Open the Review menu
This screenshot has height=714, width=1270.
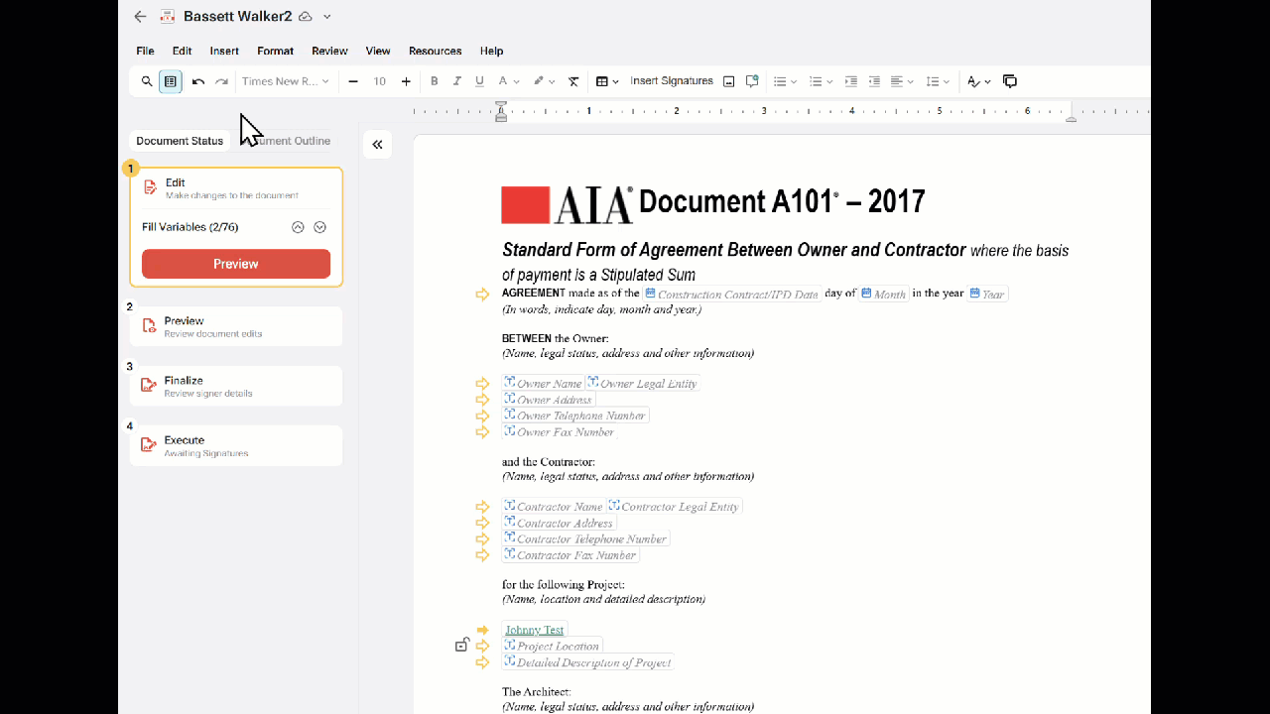tap(329, 51)
